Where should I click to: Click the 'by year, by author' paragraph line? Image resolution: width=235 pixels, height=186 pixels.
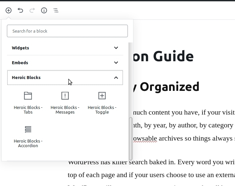(x=184, y=125)
